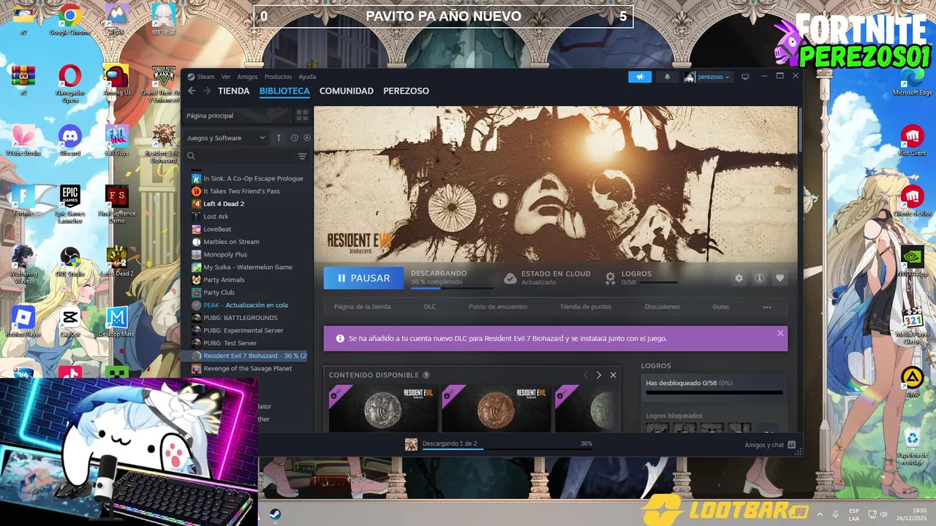Go forward with the Steam forward arrow
The height and width of the screenshot is (526, 936).
pyautogui.click(x=207, y=91)
